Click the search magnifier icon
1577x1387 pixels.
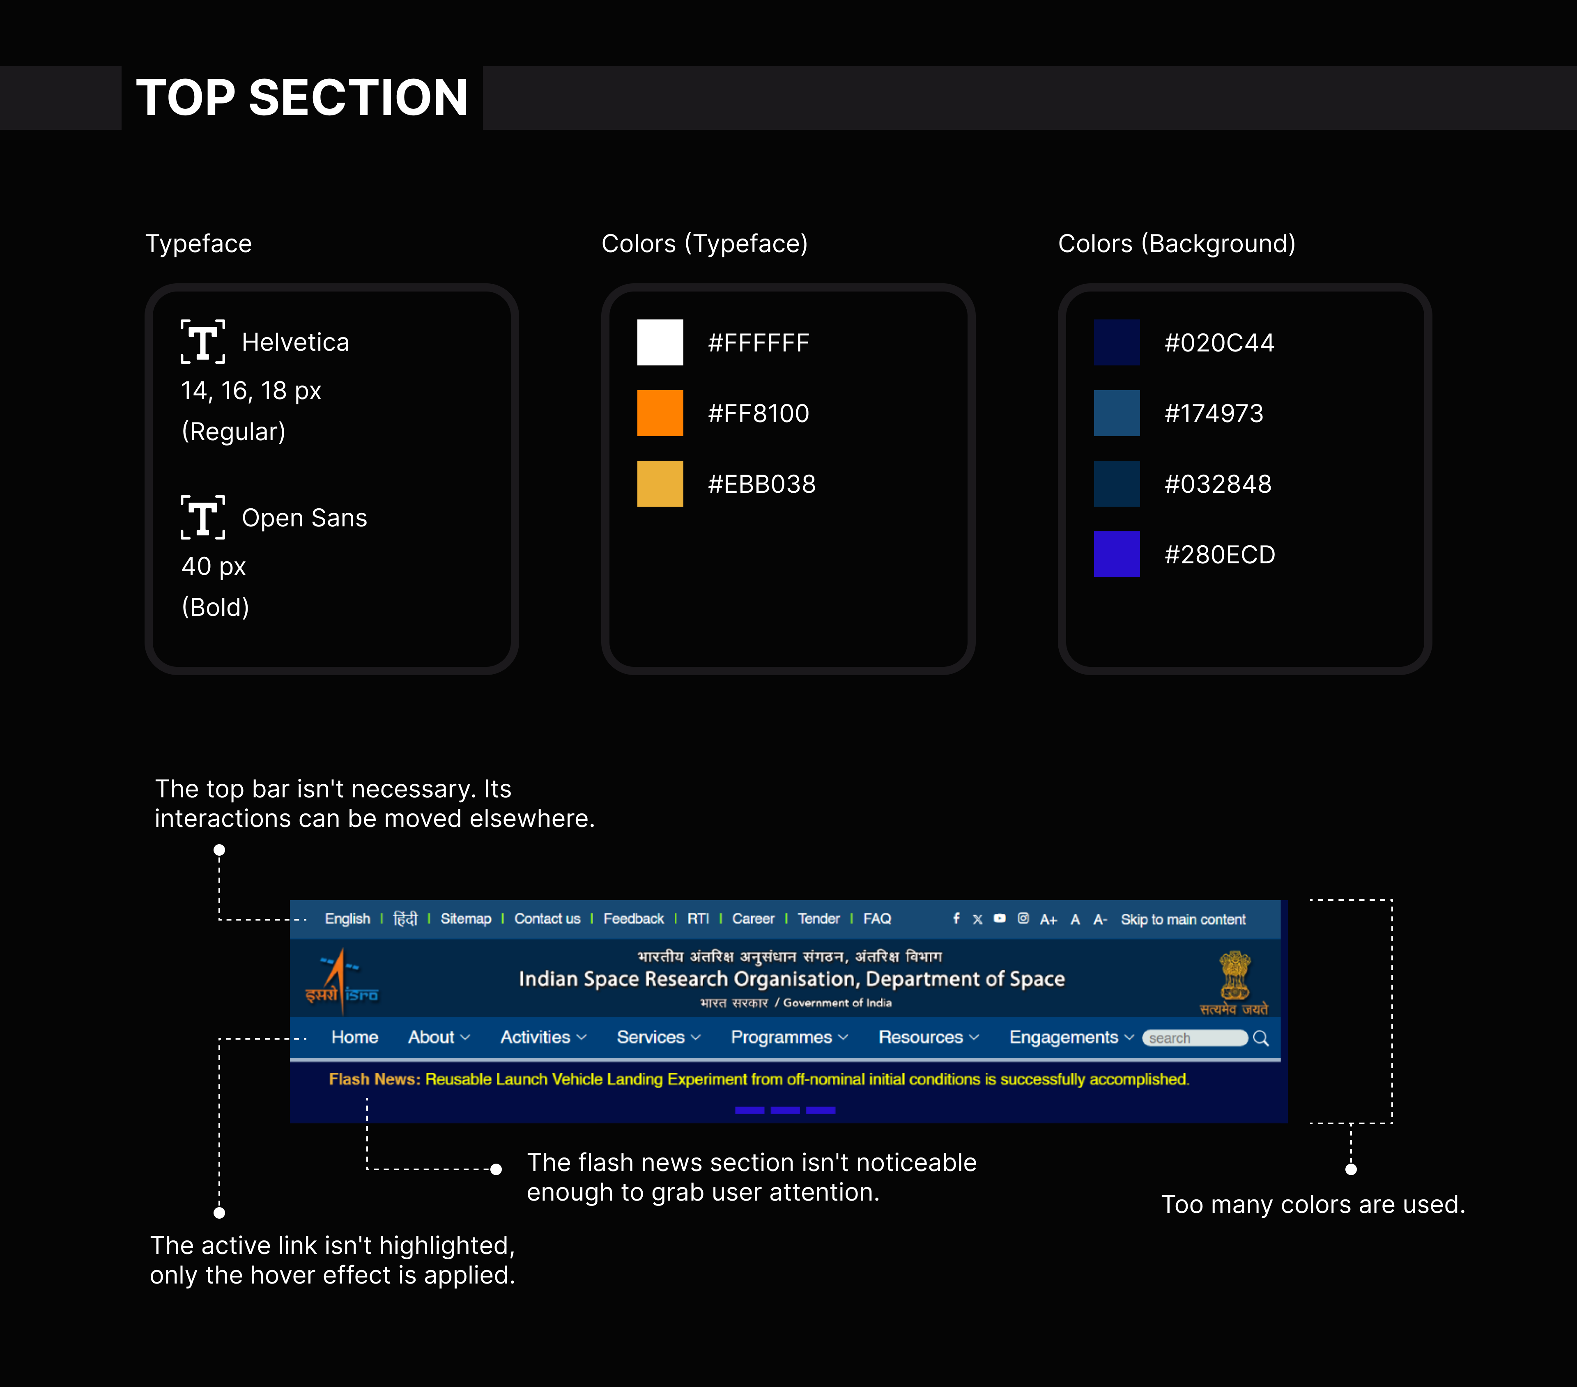1261,1038
